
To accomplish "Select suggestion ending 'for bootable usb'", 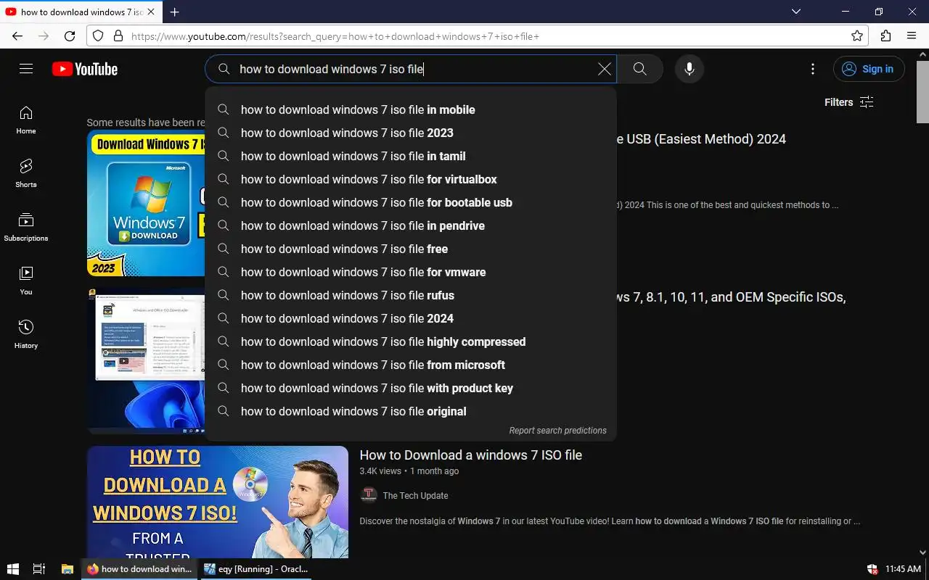I will pos(411,202).
